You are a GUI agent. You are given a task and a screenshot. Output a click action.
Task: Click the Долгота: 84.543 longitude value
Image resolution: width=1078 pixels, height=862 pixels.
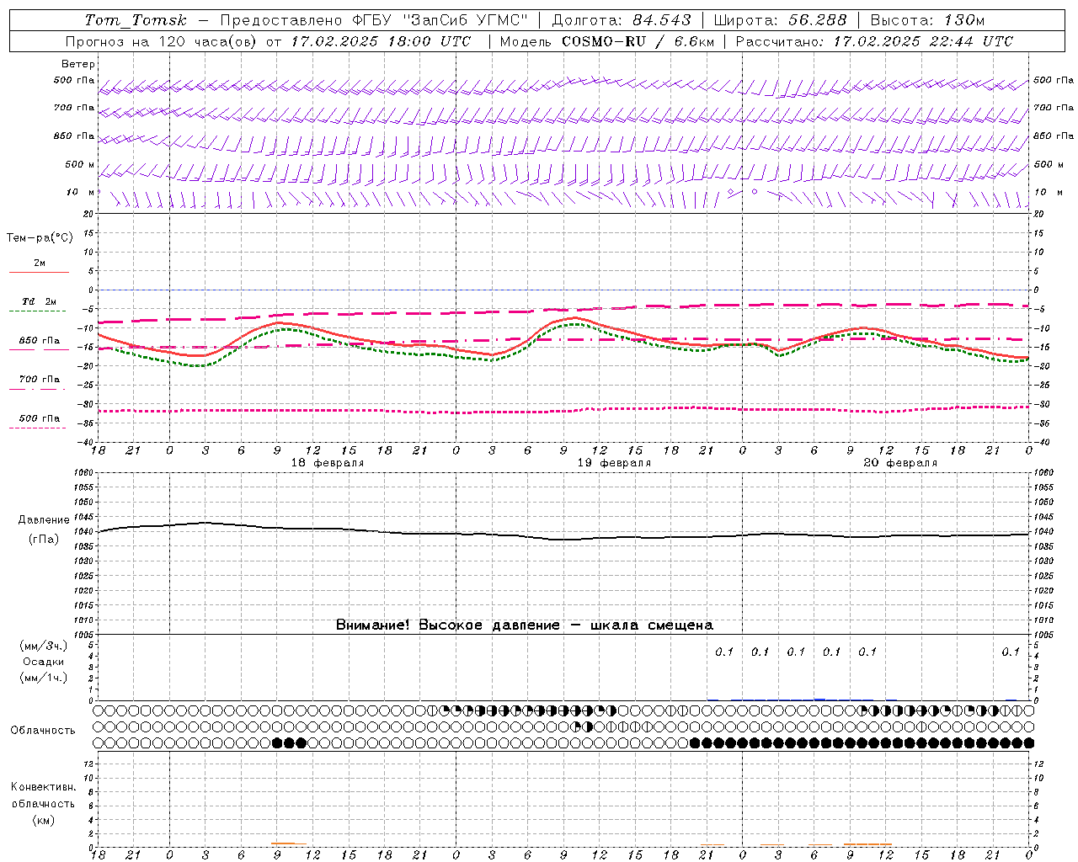pos(622,20)
